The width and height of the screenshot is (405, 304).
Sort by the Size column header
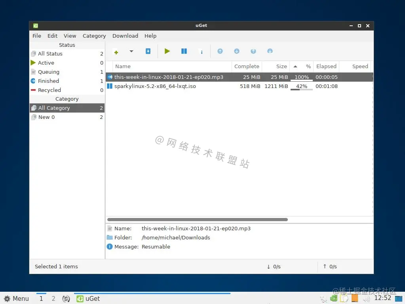click(276, 67)
